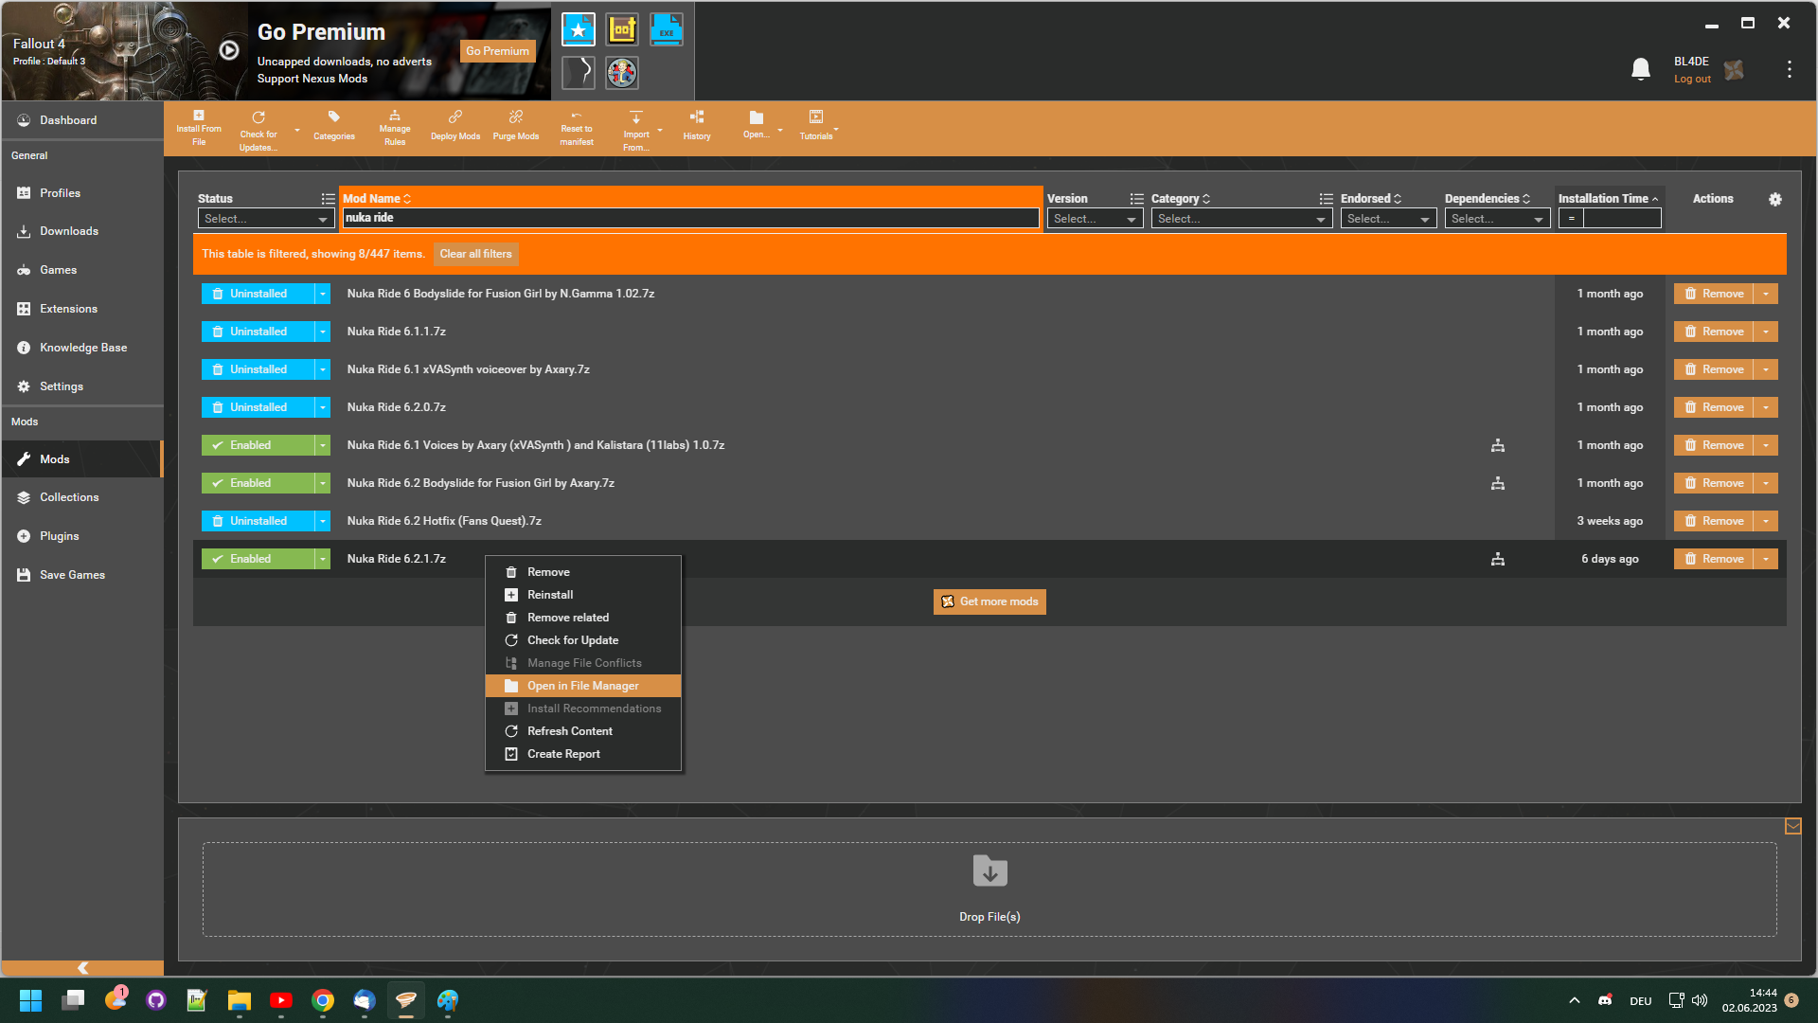Sort by Installation Time column
The image size is (1818, 1023).
click(1608, 199)
